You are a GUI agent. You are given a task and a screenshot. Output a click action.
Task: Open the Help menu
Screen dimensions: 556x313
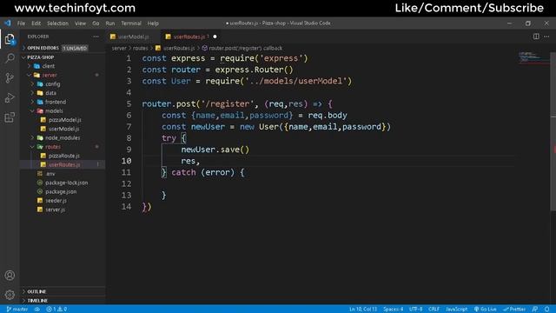[153, 23]
